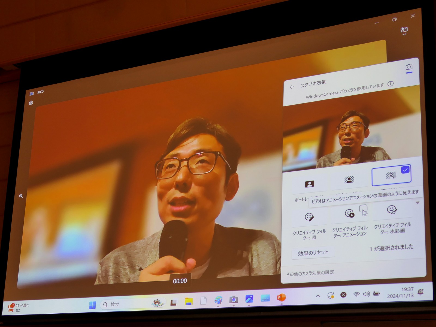
Task: Open File Explorer from taskbar
Action: pyautogui.click(x=189, y=301)
